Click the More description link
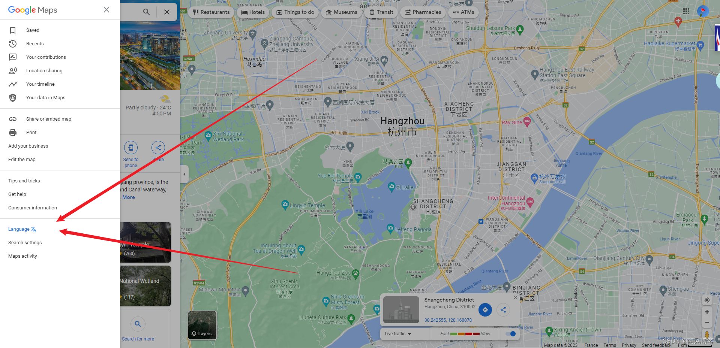Screen dimensions: 720x348 129,197
